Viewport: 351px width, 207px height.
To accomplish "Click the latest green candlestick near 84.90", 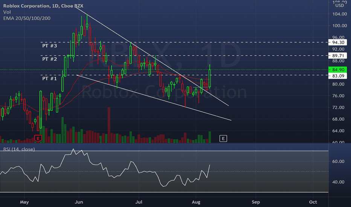I will 210,78.
